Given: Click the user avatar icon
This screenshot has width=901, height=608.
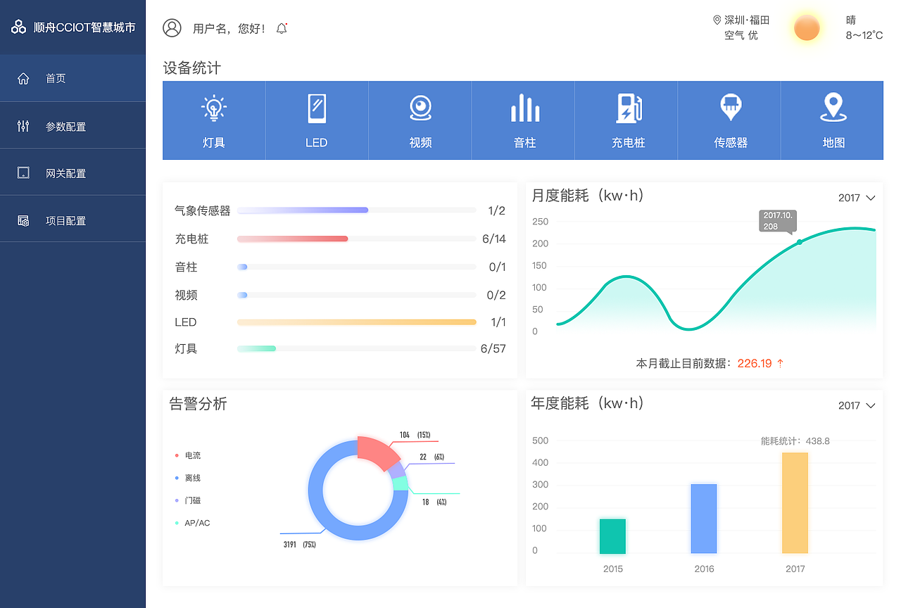Looking at the screenshot, I should tap(170, 28).
